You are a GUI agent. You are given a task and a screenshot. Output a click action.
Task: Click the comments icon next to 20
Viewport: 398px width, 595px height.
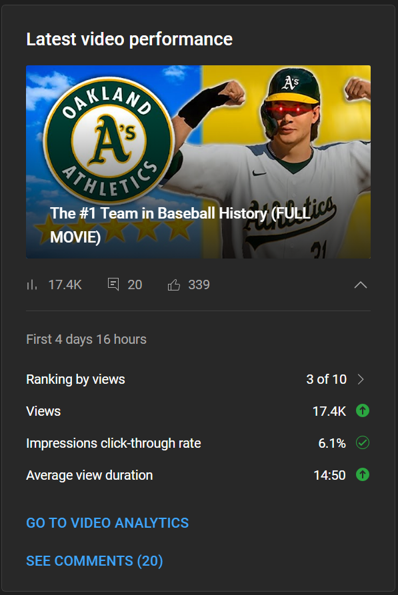[113, 285]
